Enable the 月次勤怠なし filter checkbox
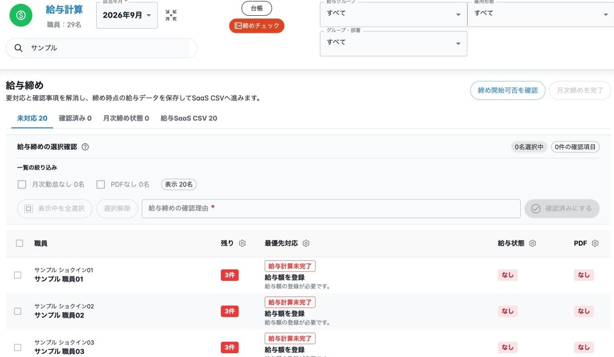Viewport: 614px width, 357px height. point(21,184)
